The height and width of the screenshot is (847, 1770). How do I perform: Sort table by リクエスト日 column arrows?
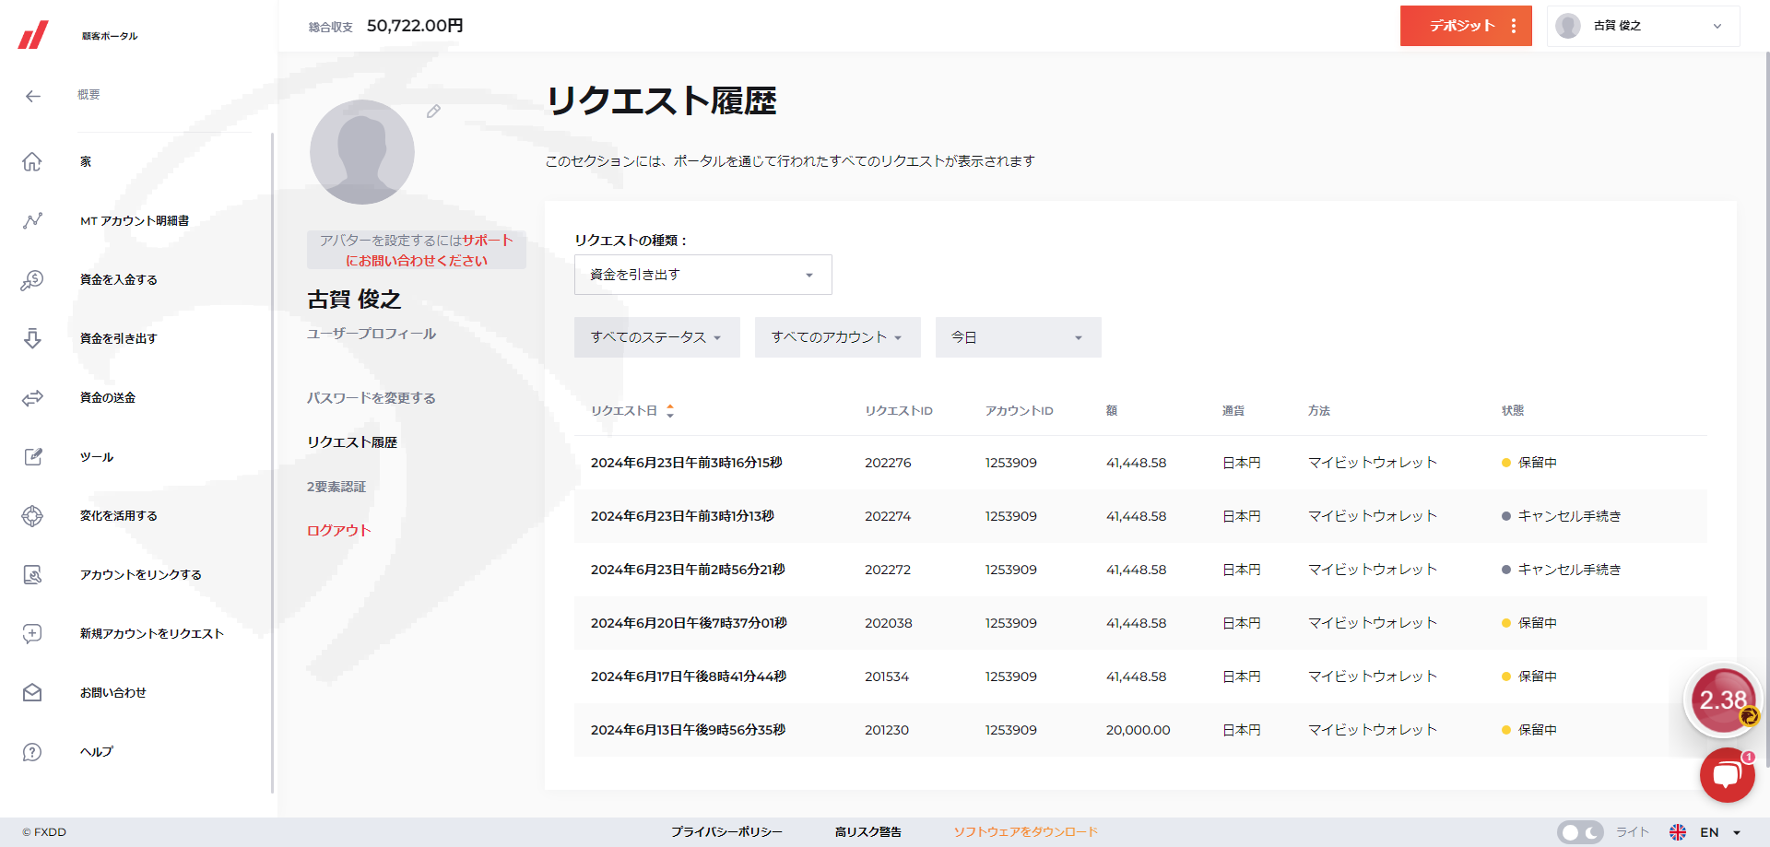[670, 411]
